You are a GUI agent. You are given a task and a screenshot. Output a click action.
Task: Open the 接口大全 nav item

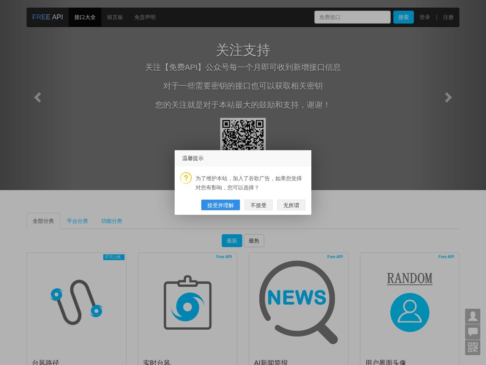point(85,17)
